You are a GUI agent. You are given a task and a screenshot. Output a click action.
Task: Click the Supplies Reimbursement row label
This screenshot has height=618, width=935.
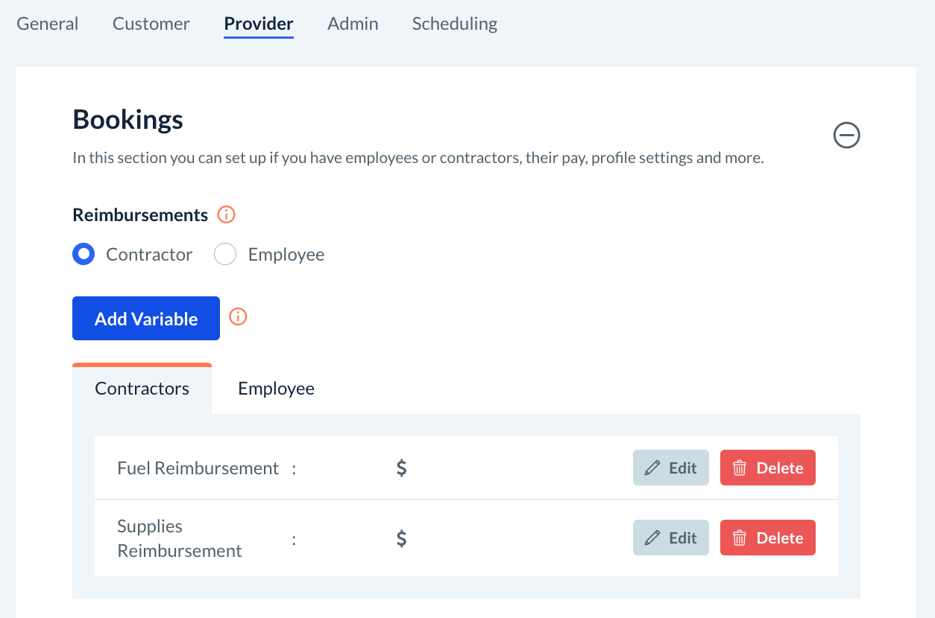[x=180, y=538]
